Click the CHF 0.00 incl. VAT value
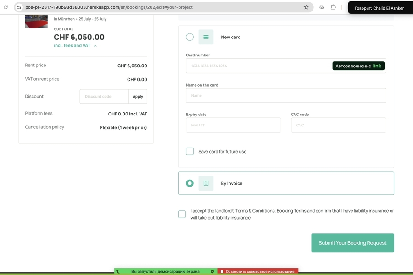 click(x=128, y=114)
